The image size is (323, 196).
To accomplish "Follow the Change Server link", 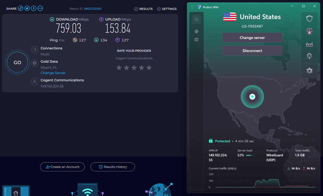I will [53, 73].
